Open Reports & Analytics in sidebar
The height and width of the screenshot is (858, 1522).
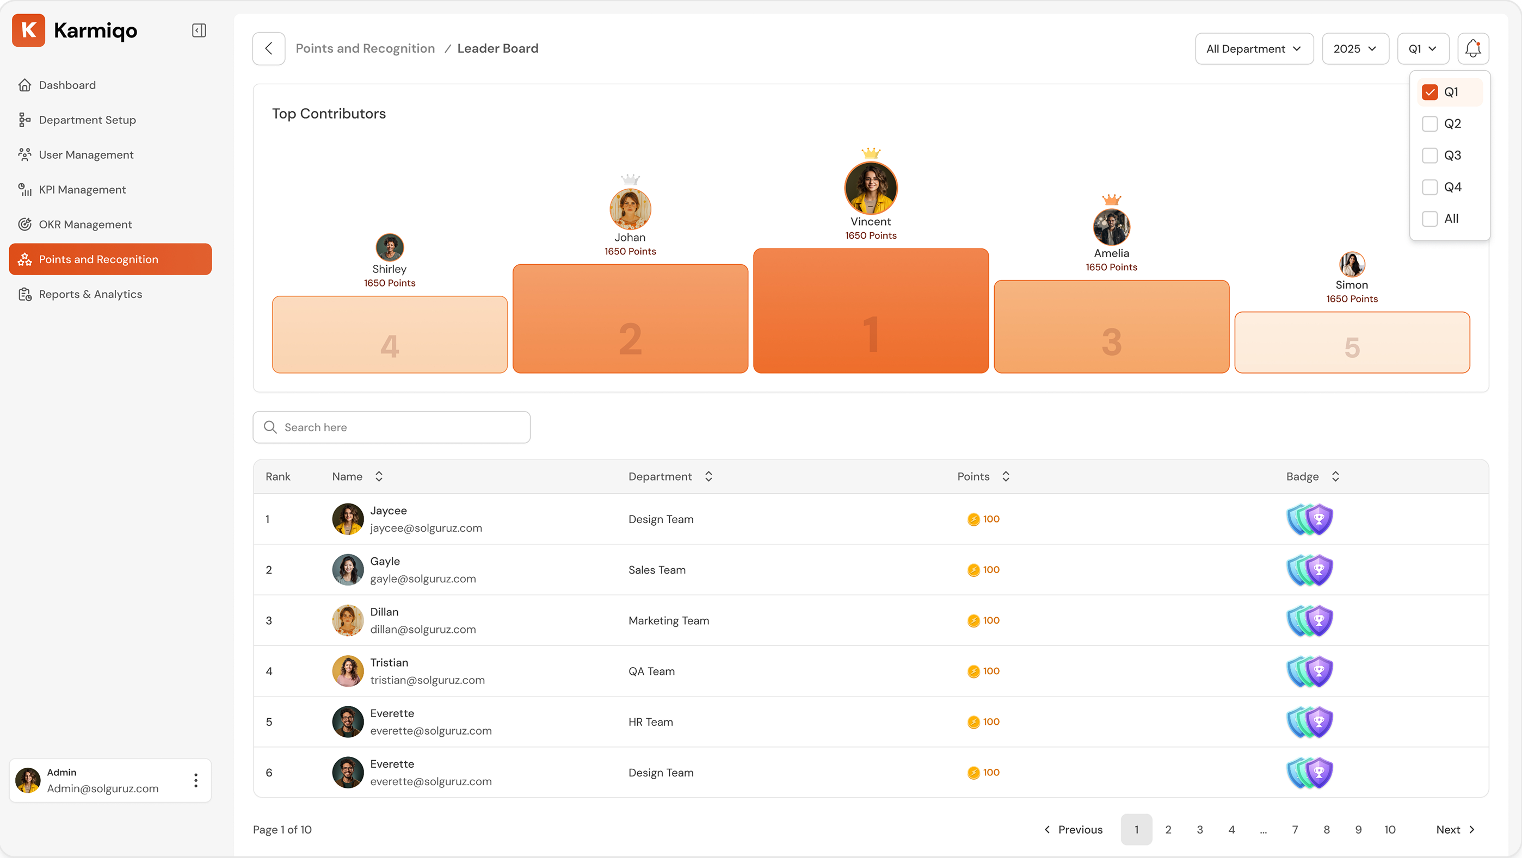coord(110,294)
